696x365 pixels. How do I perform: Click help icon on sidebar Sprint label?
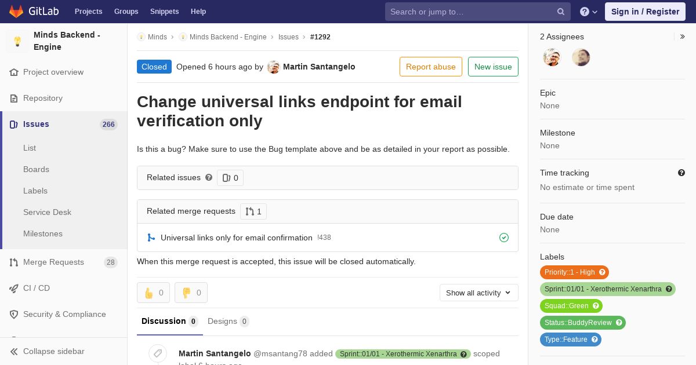click(x=669, y=289)
